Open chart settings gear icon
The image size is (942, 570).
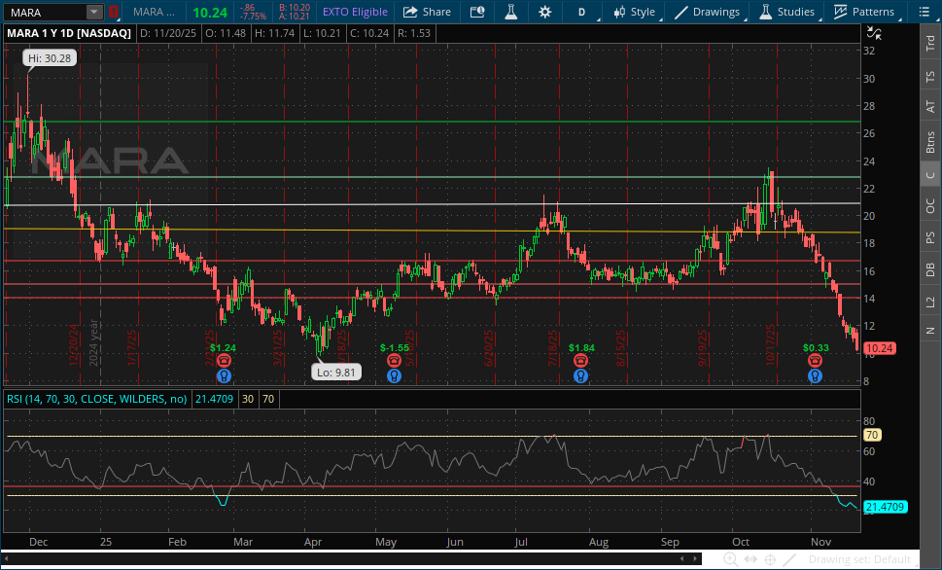tap(544, 12)
